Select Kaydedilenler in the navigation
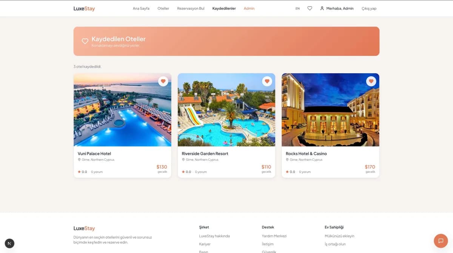 click(x=224, y=8)
